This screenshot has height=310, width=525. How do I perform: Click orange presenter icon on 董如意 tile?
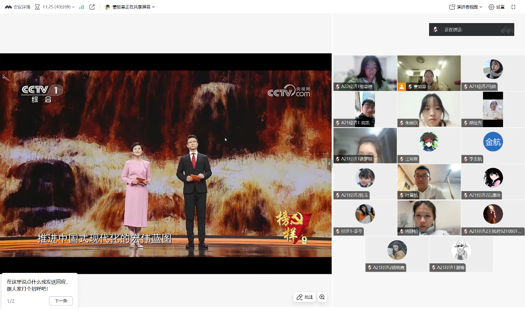coord(401,87)
